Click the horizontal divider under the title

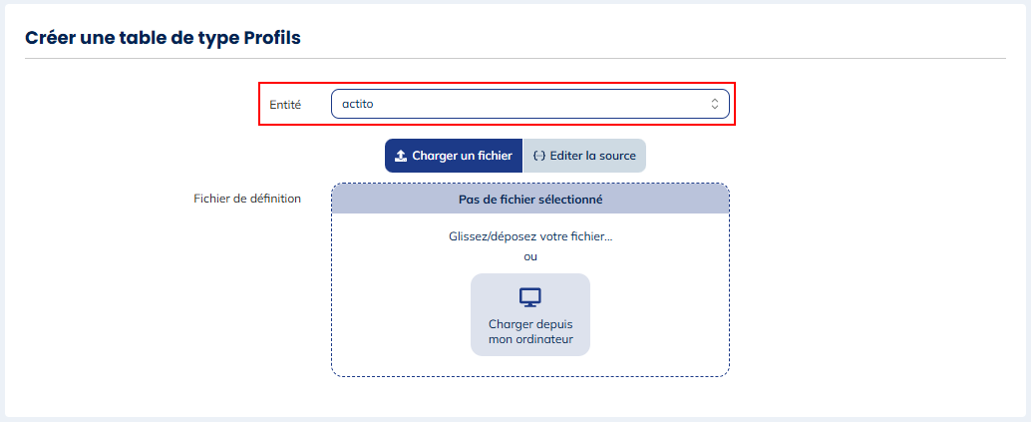pyautogui.click(x=515, y=59)
